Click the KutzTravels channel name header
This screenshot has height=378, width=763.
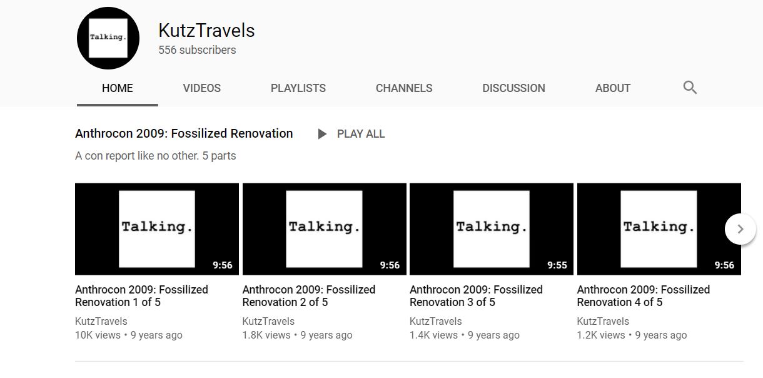pos(206,30)
